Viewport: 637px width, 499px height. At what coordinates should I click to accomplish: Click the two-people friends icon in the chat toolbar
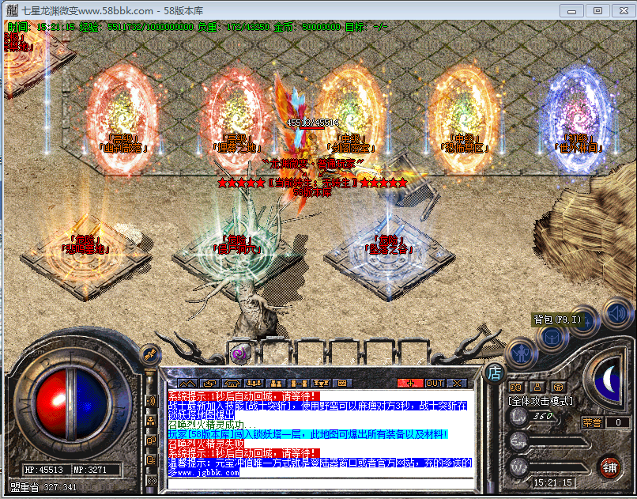click(277, 383)
